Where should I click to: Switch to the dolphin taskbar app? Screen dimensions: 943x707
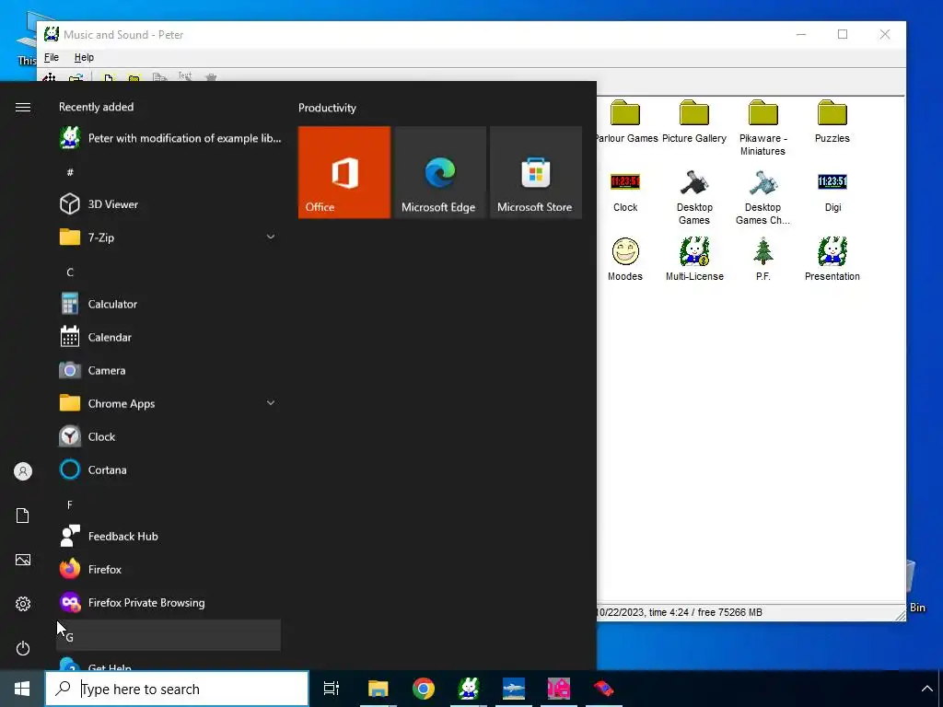(514, 689)
